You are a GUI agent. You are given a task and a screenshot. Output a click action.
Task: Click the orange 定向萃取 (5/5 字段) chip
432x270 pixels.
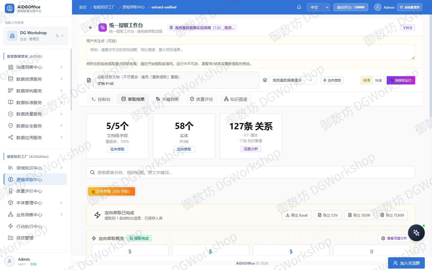(x=111, y=191)
